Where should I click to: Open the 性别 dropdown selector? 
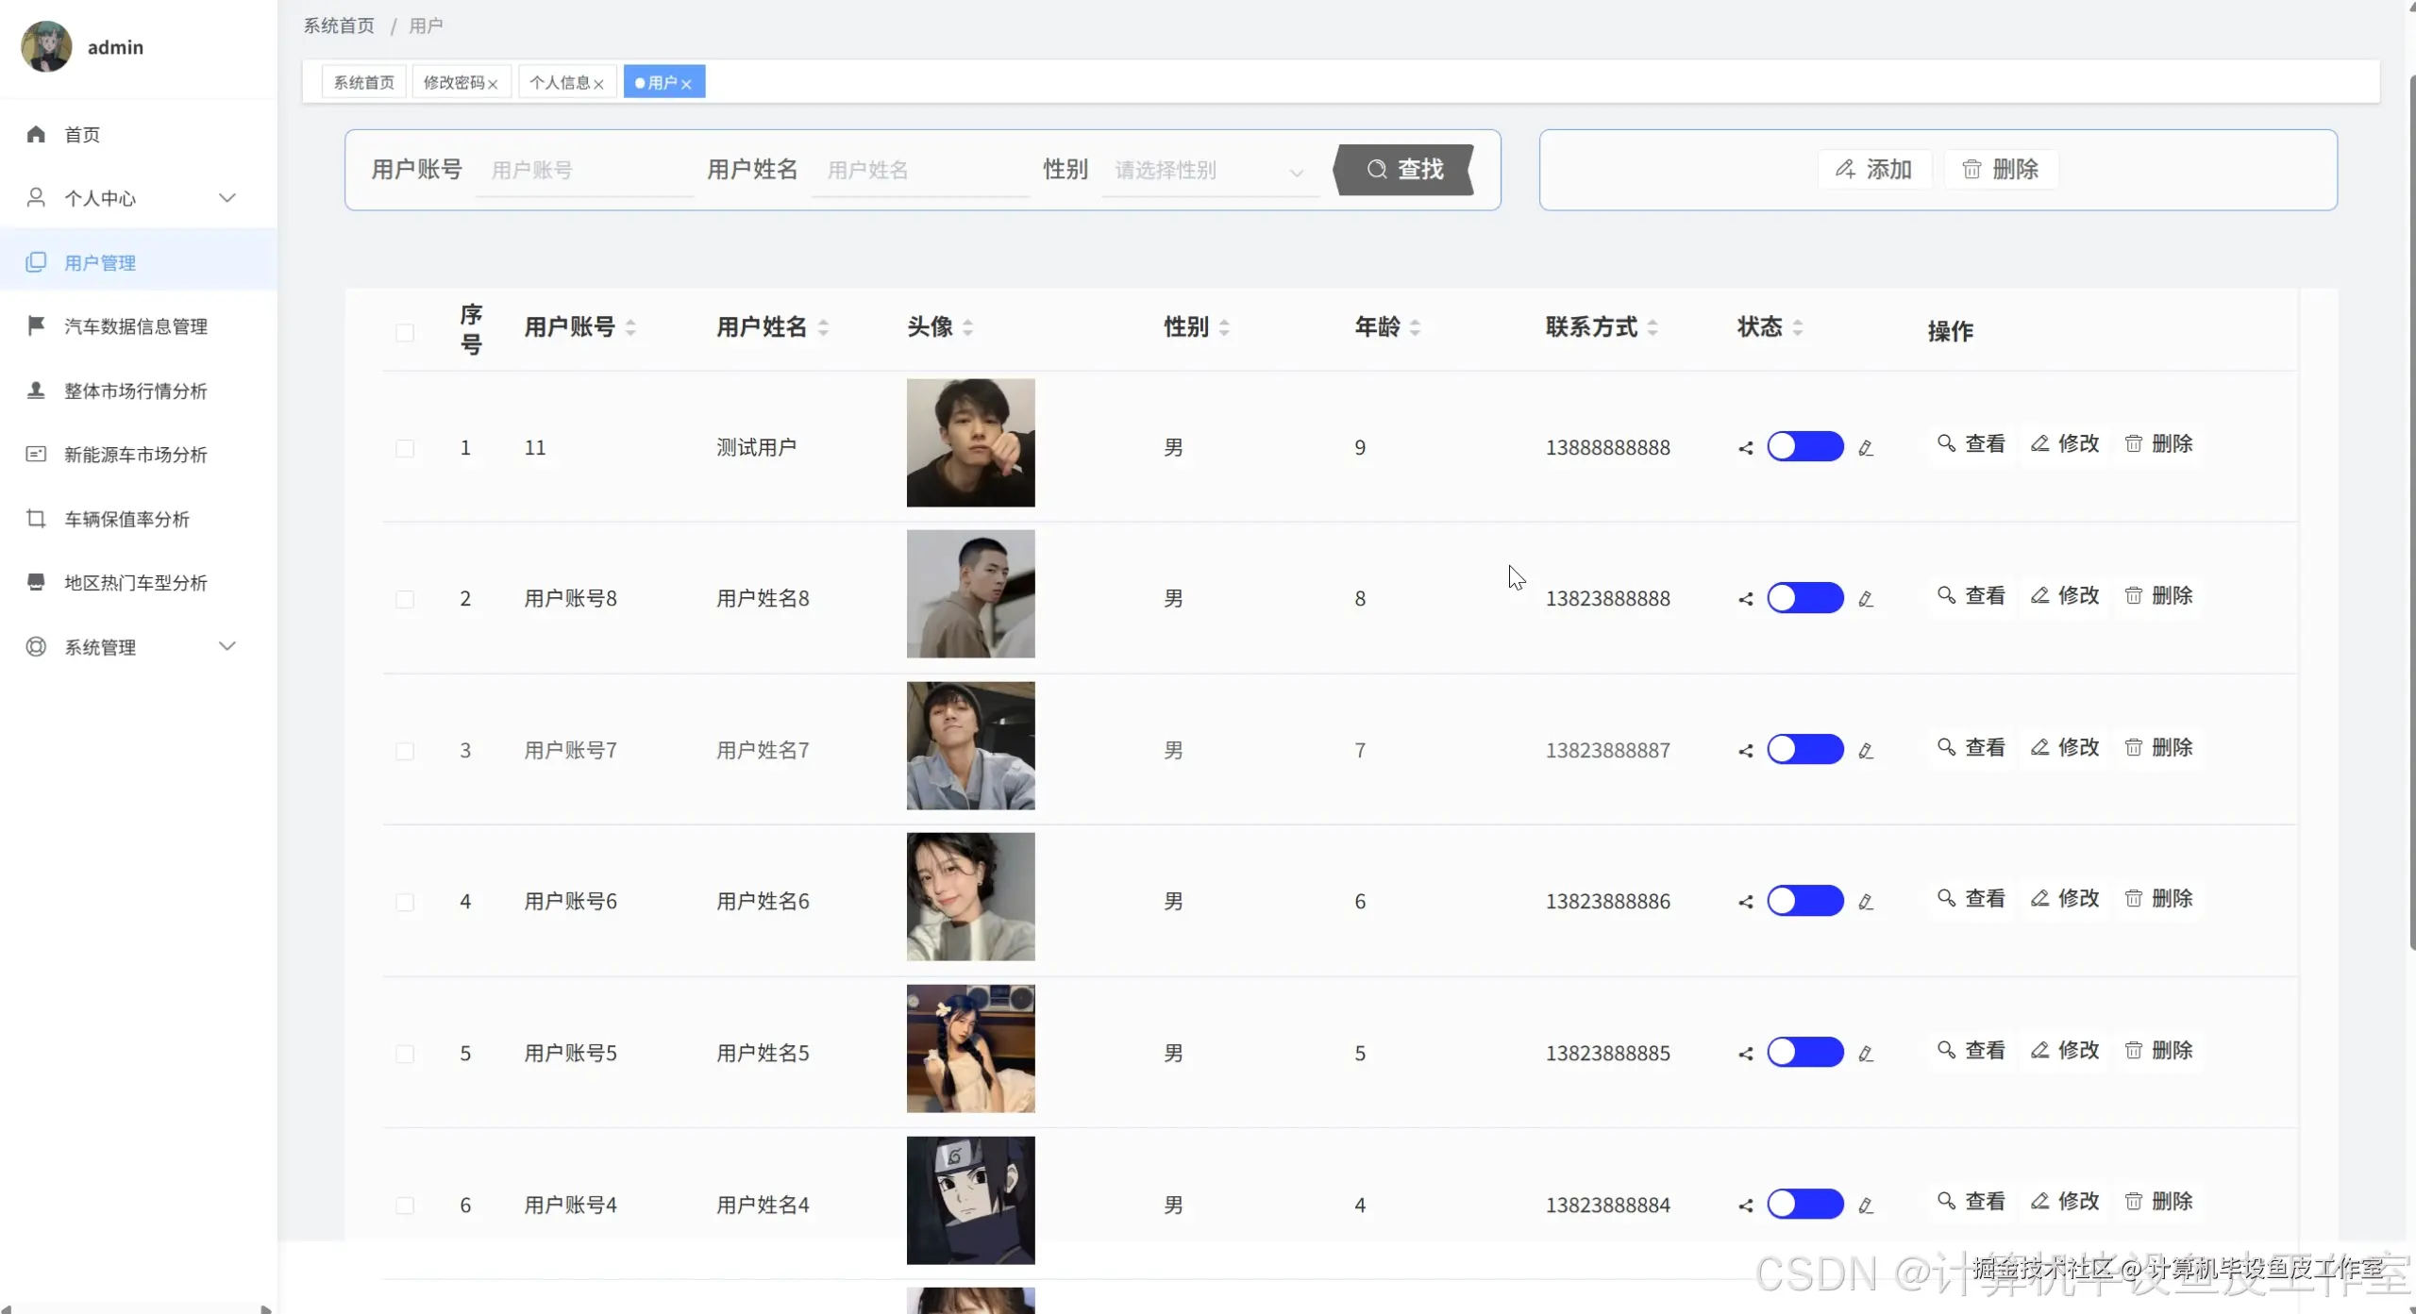tap(1208, 171)
